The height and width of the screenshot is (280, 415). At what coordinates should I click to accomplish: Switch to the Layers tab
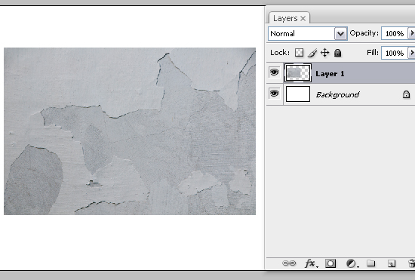[285, 18]
